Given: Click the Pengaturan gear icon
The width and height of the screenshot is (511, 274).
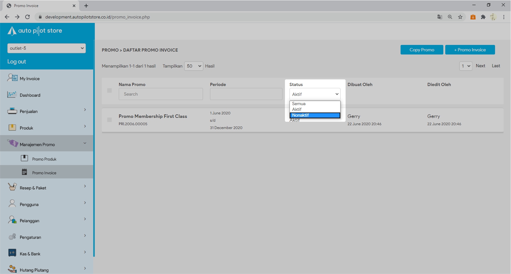Looking at the screenshot, I should 12,237.
